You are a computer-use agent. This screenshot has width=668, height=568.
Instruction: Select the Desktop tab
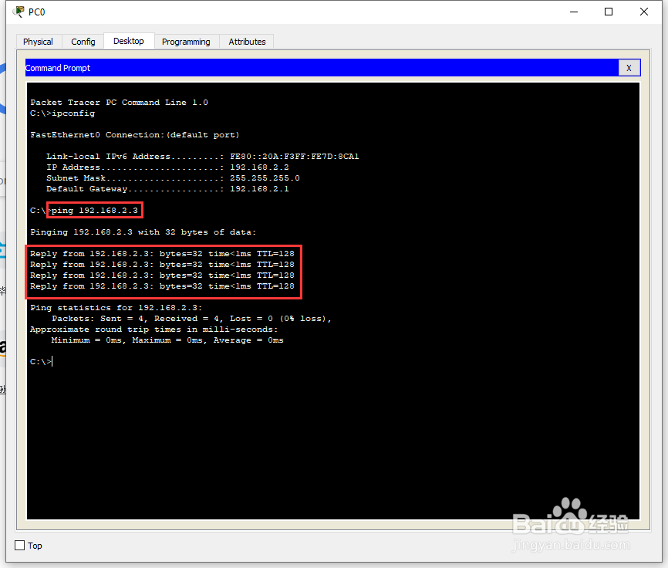pos(129,41)
